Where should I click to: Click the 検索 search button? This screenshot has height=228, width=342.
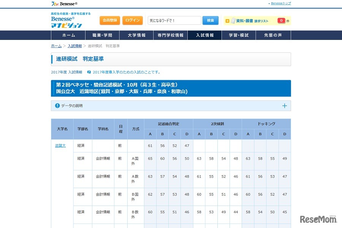(x=211, y=21)
